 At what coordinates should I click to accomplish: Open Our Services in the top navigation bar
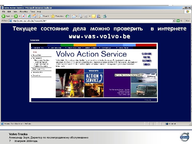tap(56, 48)
